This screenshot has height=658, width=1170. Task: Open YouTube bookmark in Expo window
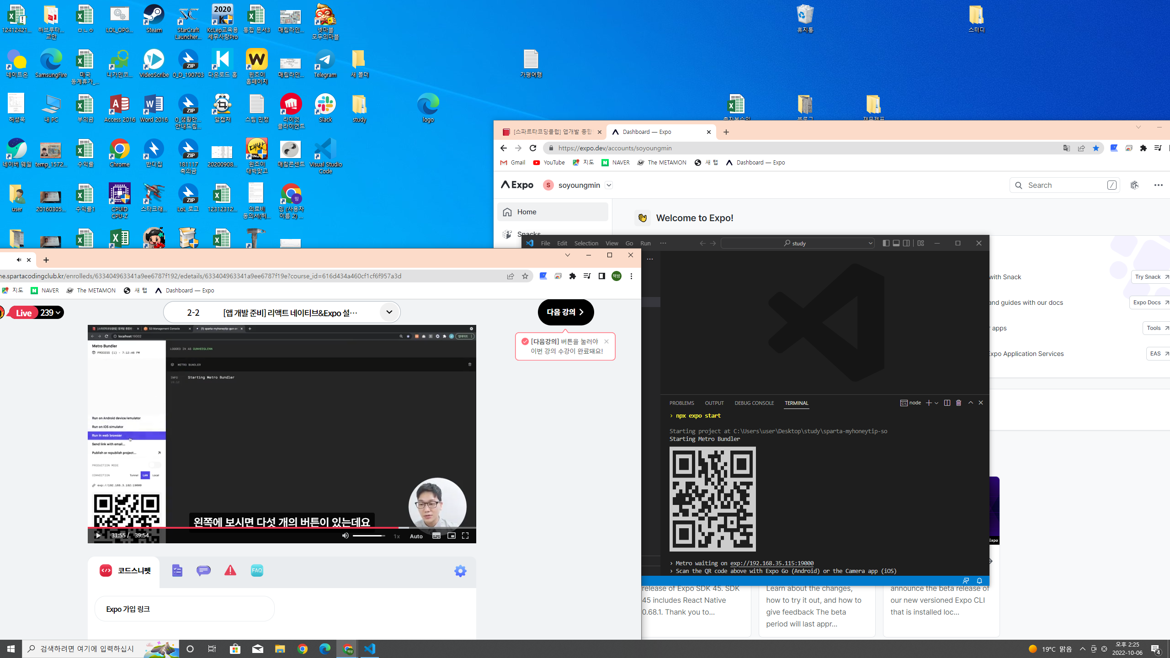point(549,163)
